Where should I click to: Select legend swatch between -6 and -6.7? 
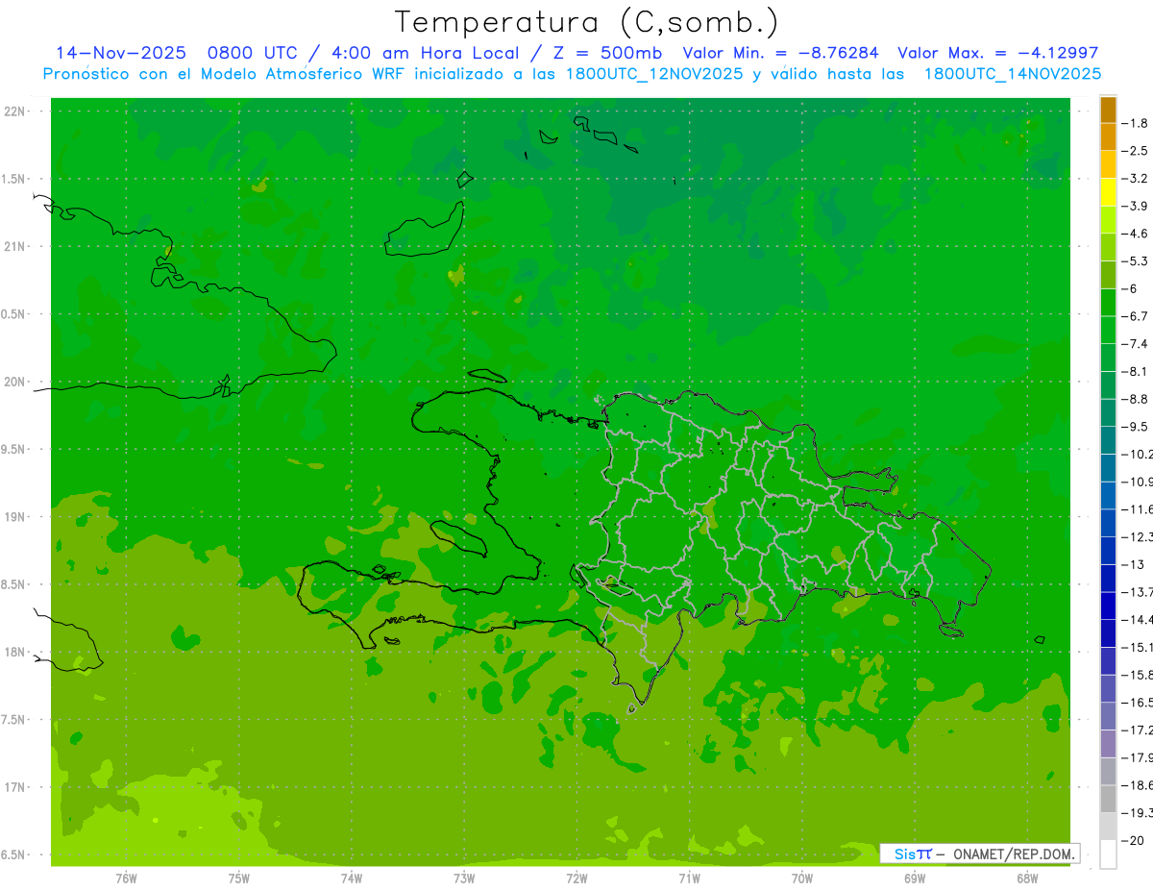[1108, 302]
